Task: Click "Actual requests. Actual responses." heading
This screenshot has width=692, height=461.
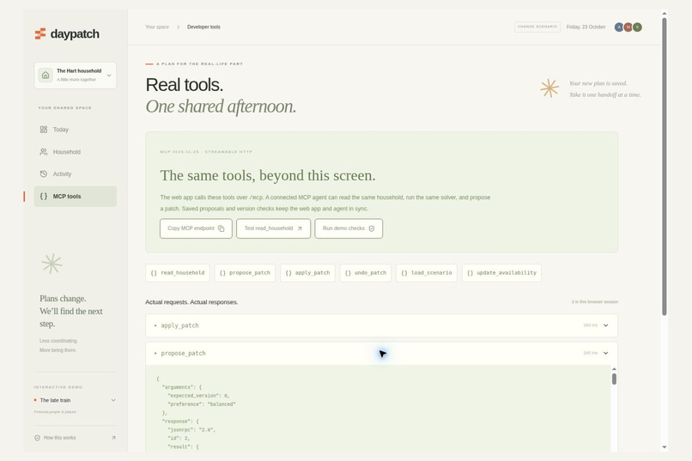Action: tap(191, 302)
